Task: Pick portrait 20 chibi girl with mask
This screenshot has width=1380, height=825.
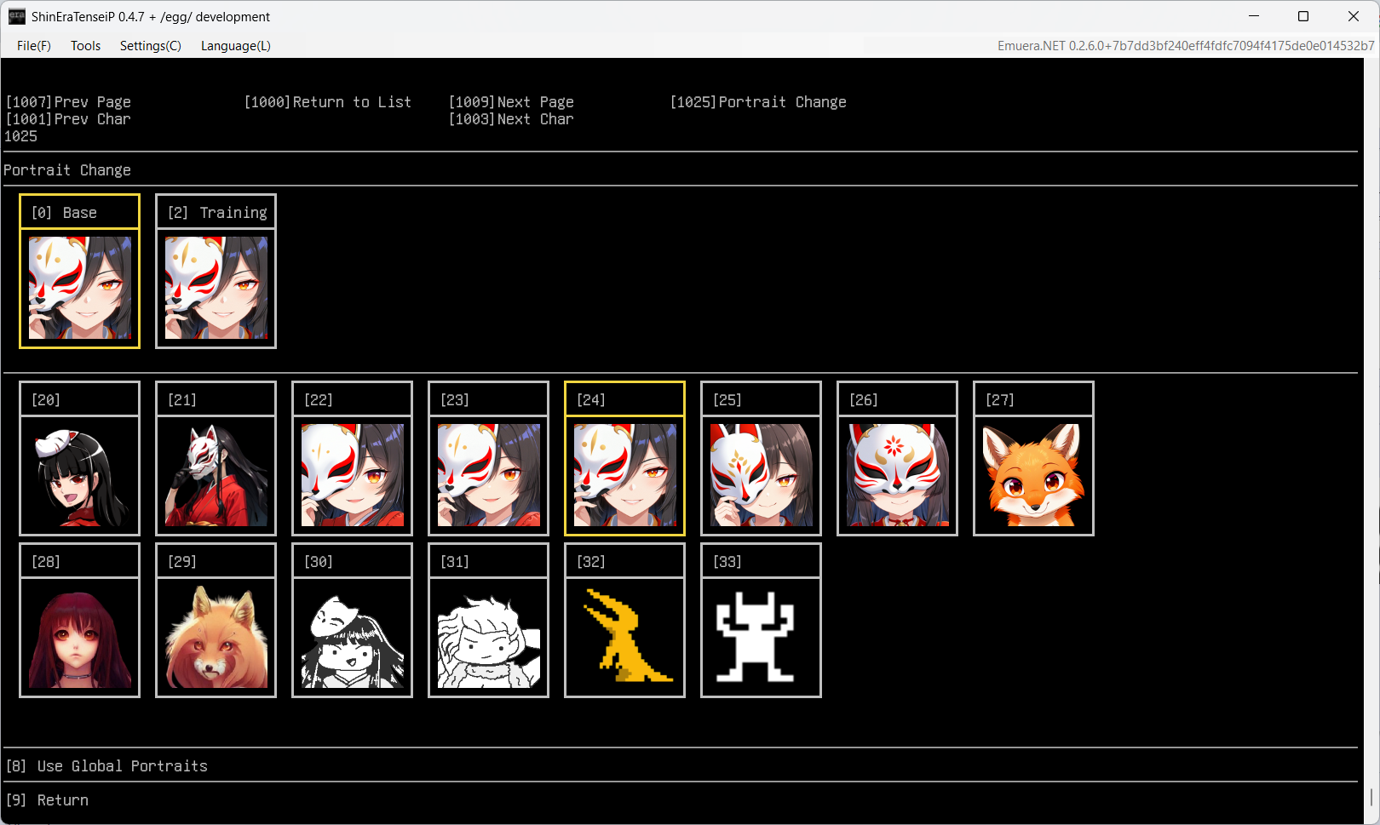Action: [79, 474]
